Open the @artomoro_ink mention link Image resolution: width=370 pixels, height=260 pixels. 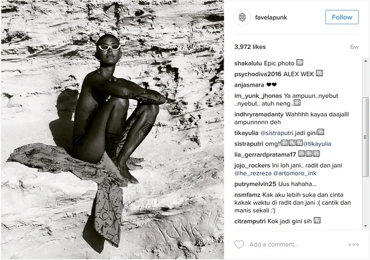pyautogui.click(x=294, y=173)
